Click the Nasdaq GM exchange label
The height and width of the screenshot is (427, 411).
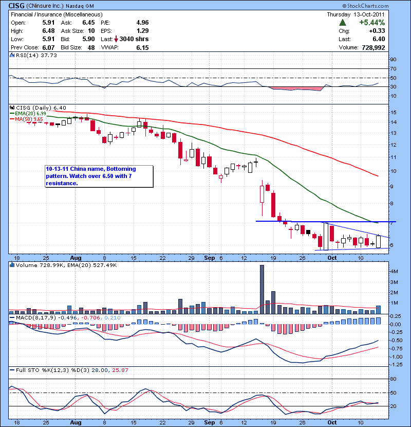pos(80,6)
